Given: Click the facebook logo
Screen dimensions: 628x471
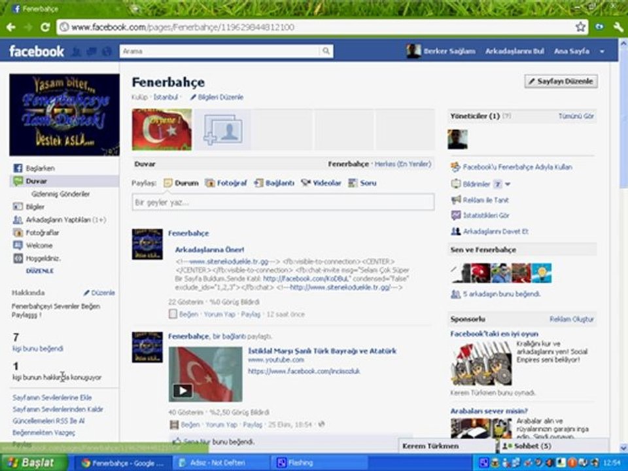Looking at the screenshot, I should pyautogui.click(x=37, y=51).
